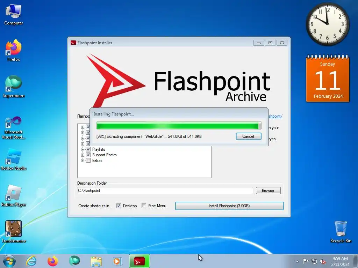Viewport: 358px width, 268px height.
Task: Open Windows Media Player from the taskbar
Action: 117,261
